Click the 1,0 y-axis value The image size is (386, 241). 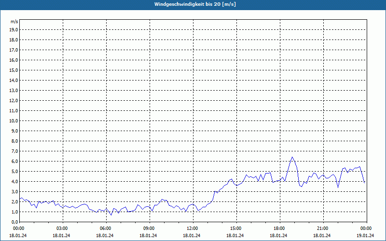point(15,212)
